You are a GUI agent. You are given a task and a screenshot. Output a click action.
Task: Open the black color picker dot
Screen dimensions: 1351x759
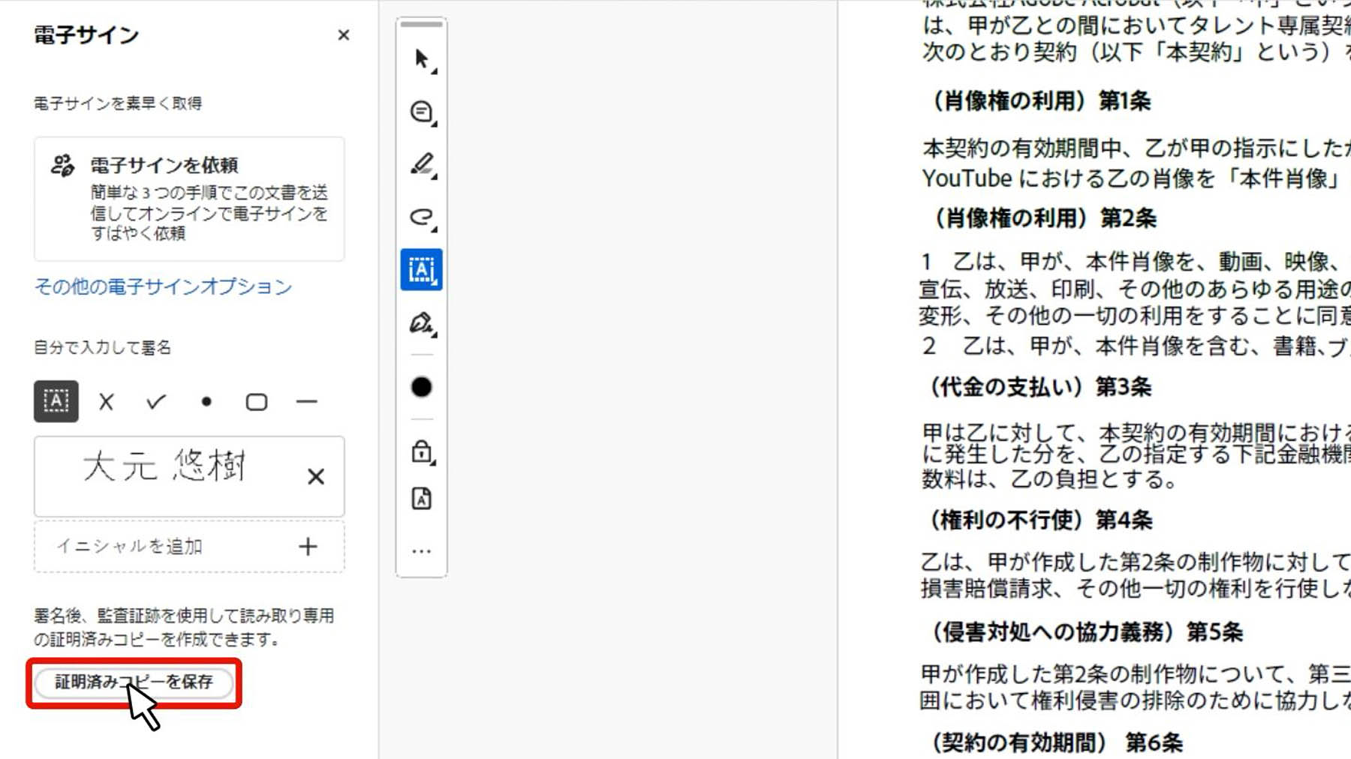(x=422, y=387)
